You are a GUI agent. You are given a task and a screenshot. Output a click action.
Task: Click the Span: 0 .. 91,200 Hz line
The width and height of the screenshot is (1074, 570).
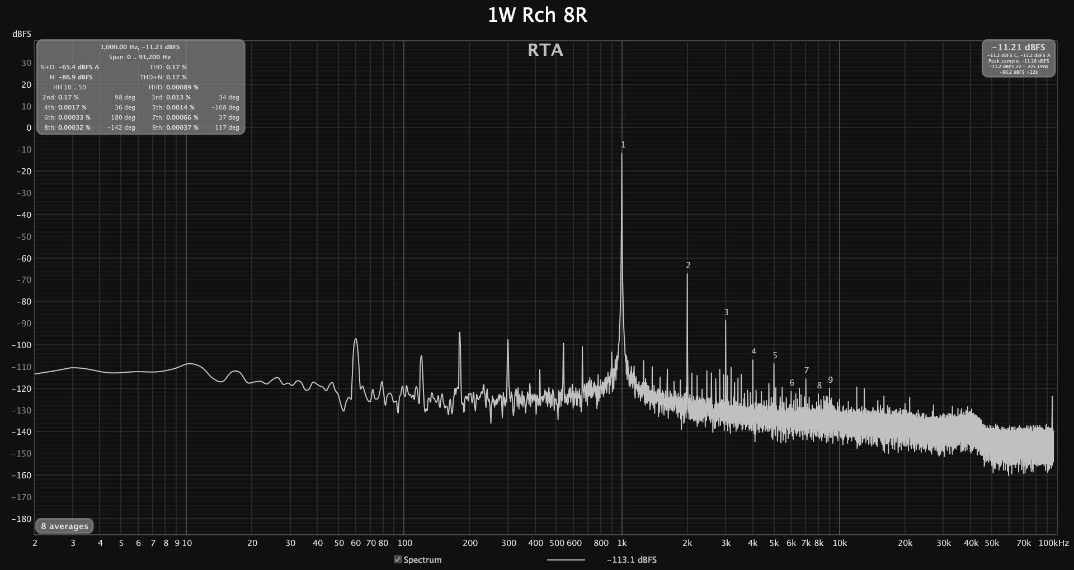pos(140,57)
